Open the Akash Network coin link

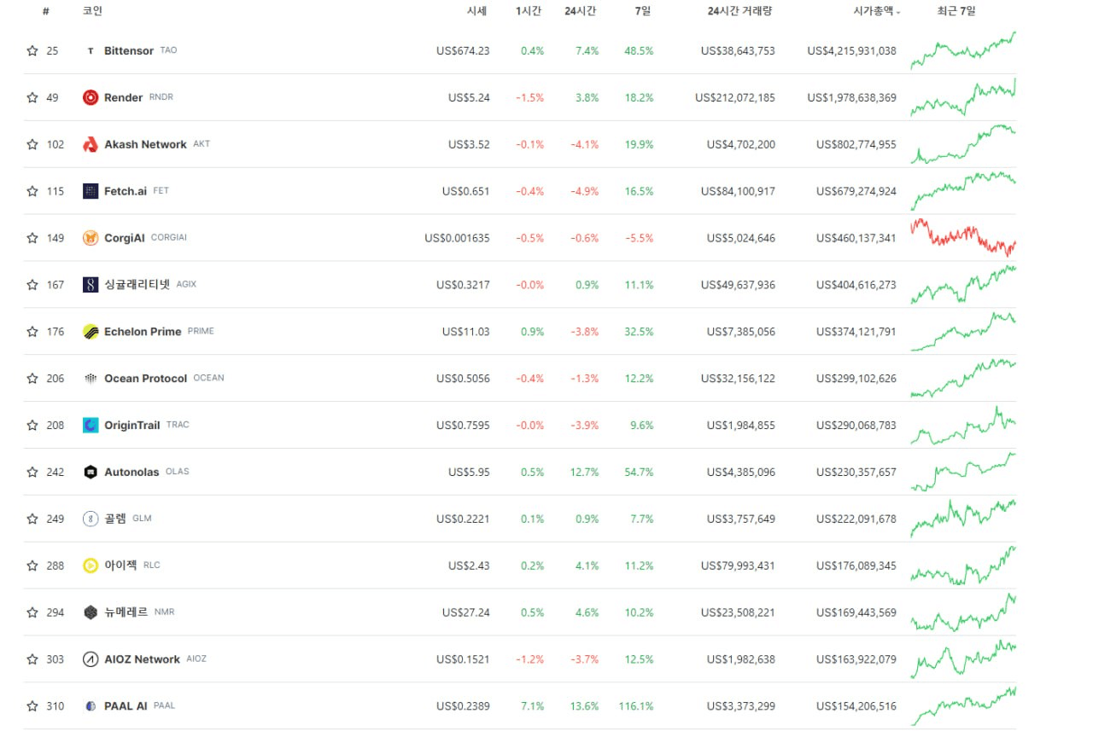point(145,145)
